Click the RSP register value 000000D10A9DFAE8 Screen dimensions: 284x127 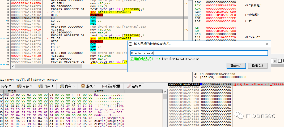(221, 15)
